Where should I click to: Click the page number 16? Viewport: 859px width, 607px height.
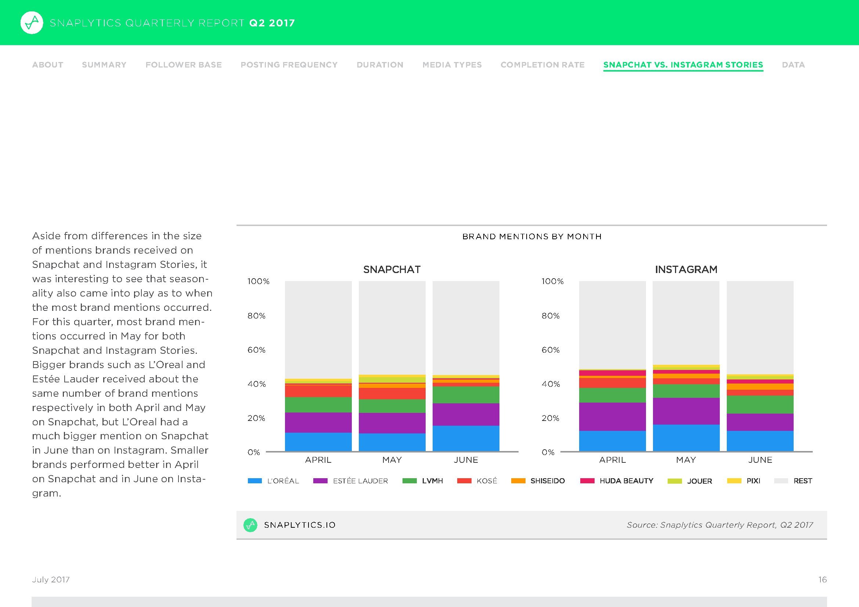[822, 580]
